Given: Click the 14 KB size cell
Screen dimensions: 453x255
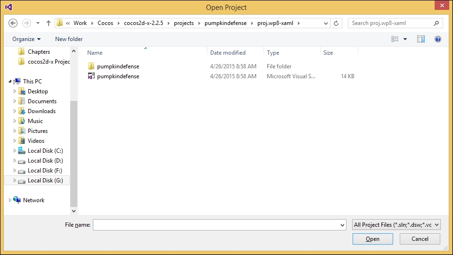Looking at the screenshot, I should pyautogui.click(x=347, y=76).
